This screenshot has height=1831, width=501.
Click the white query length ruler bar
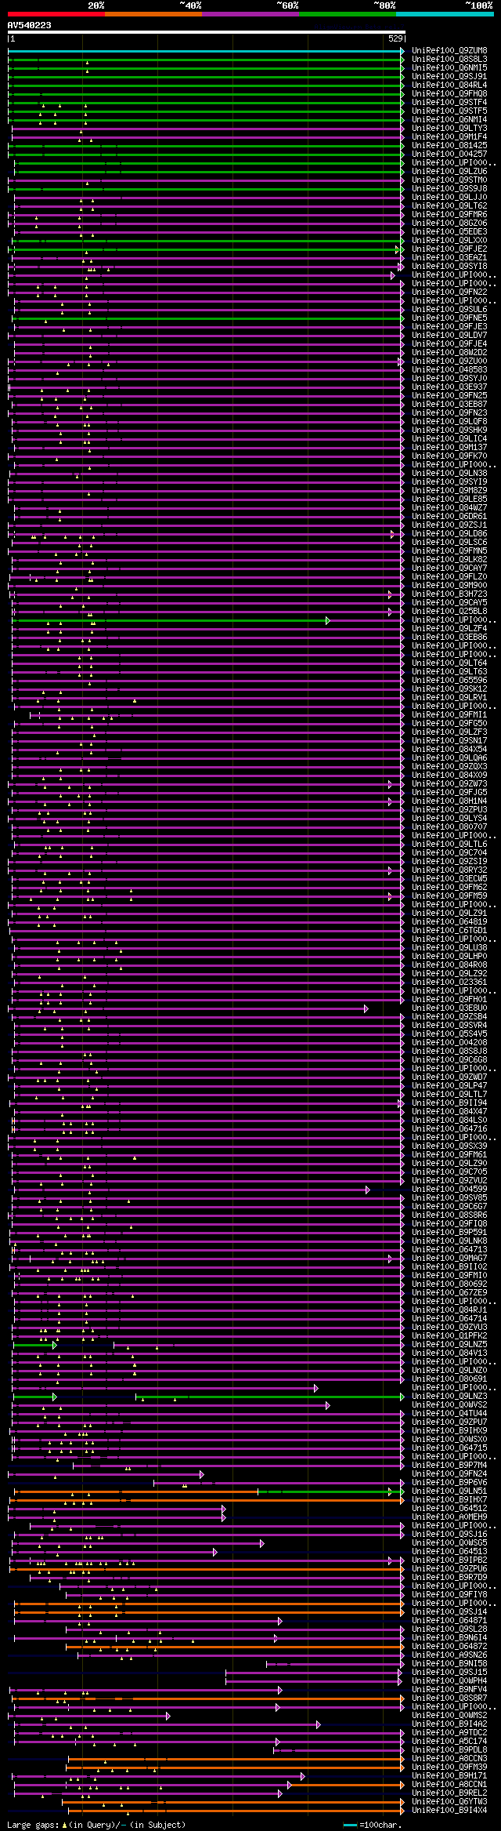[x=207, y=32]
